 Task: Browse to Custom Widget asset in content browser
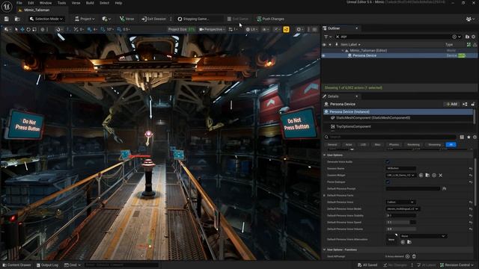click(427, 176)
